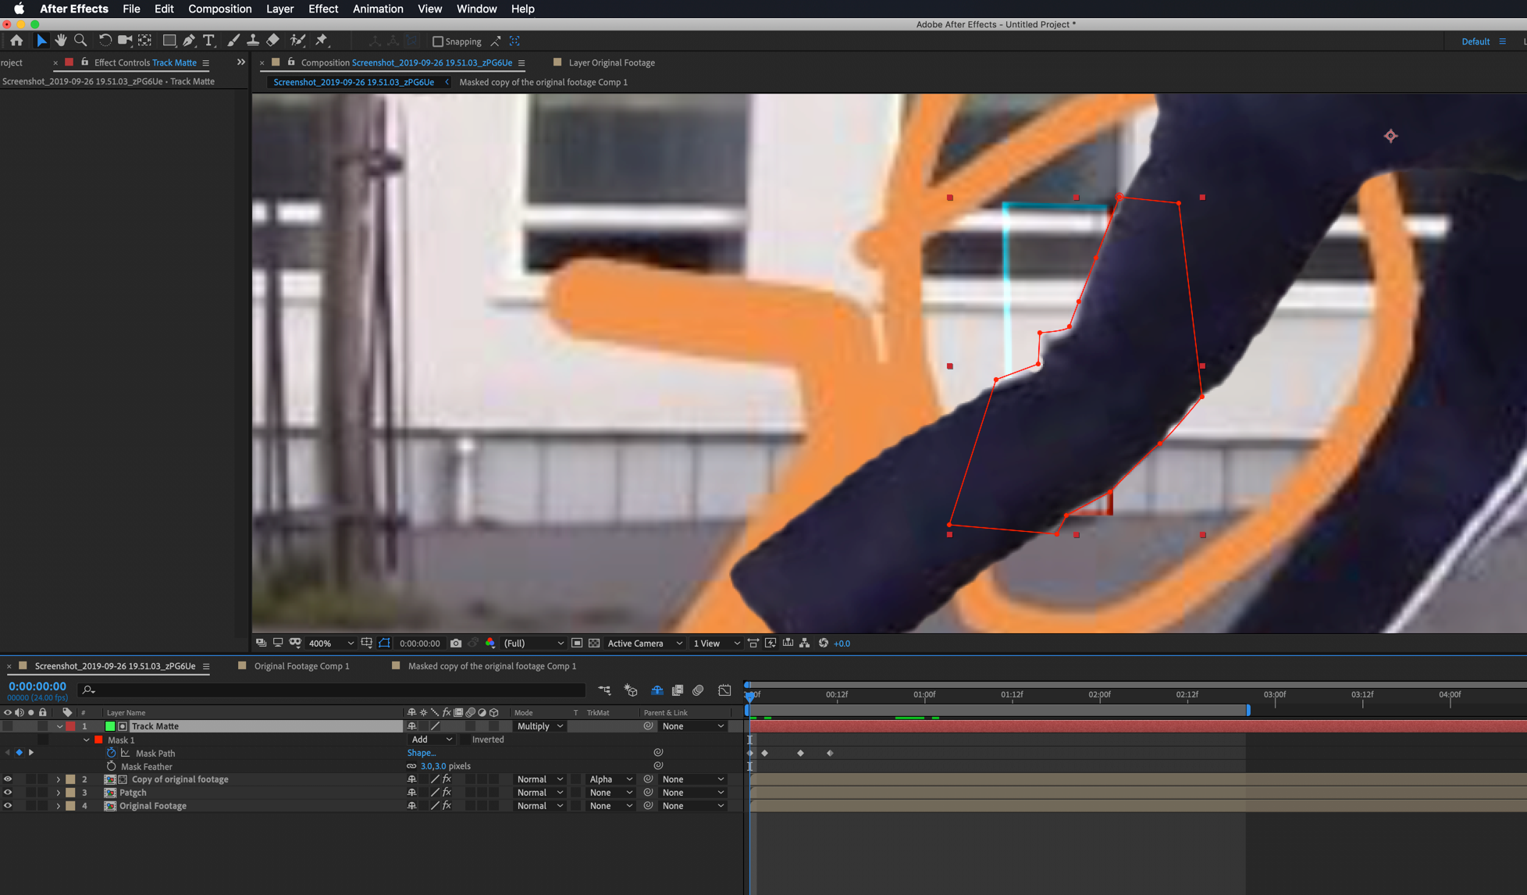The width and height of the screenshot is (1527, 895).
Task: Select the Hand tool
Action: pyautogui.click(x=60, y=40)
